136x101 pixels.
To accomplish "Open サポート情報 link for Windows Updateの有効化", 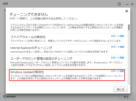I will tap(117, 71).
